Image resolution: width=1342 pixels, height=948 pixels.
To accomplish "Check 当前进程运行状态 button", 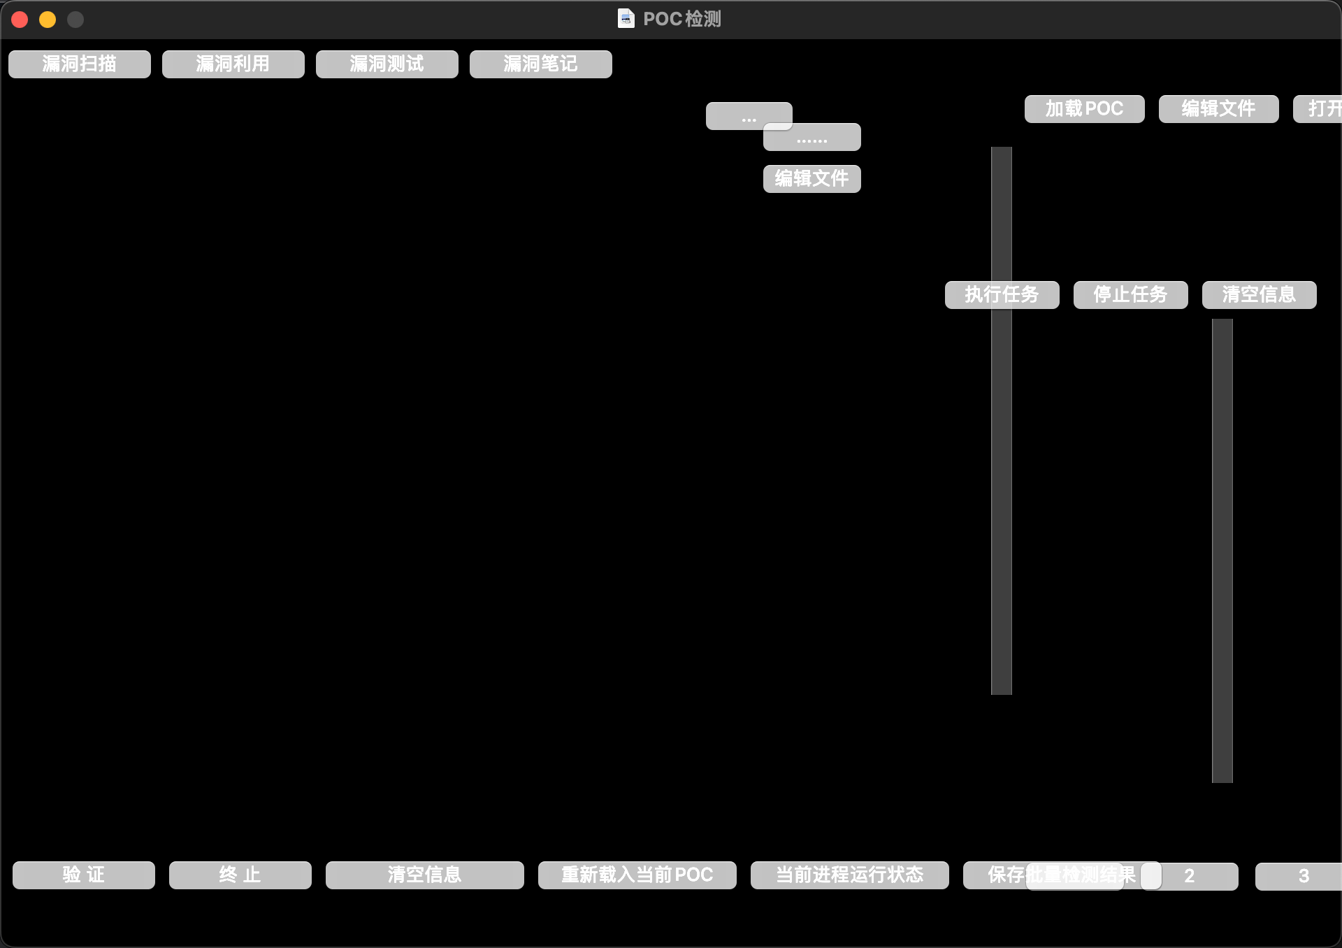I will point(849,875).
